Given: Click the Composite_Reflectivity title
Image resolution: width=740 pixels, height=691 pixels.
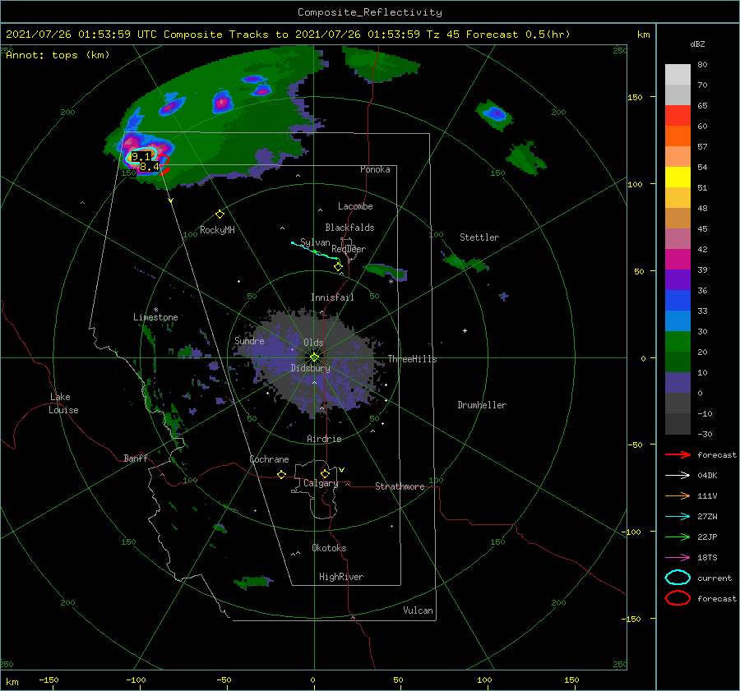Looking at the screenshot, I should coord(370,12).
